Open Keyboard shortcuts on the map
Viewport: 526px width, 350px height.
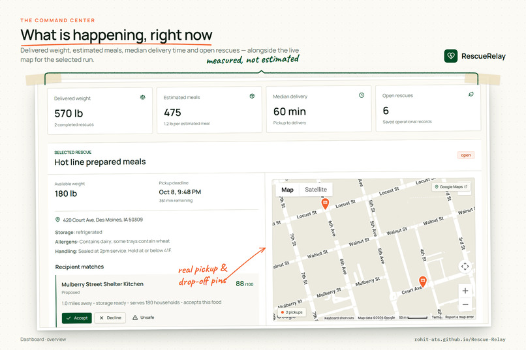point(339,318)
